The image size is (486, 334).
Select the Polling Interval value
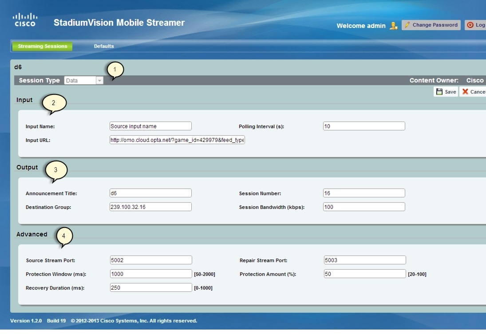point(364,126)
